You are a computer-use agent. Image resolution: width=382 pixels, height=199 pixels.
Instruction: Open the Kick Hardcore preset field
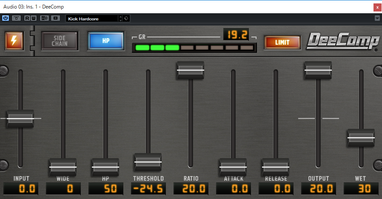coord(92,19)
